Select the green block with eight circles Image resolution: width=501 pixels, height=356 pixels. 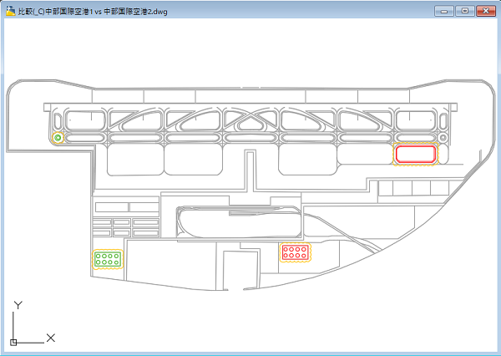click(108, 259)
